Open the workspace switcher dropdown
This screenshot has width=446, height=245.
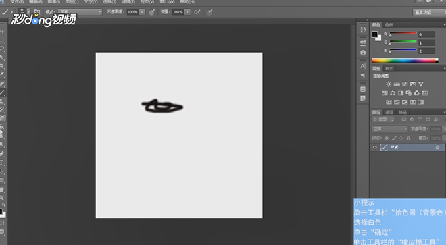(x=429, y=12)
